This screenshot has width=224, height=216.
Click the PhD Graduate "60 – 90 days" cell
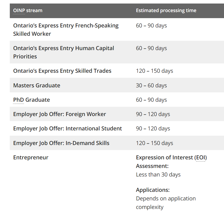point(151,100)
